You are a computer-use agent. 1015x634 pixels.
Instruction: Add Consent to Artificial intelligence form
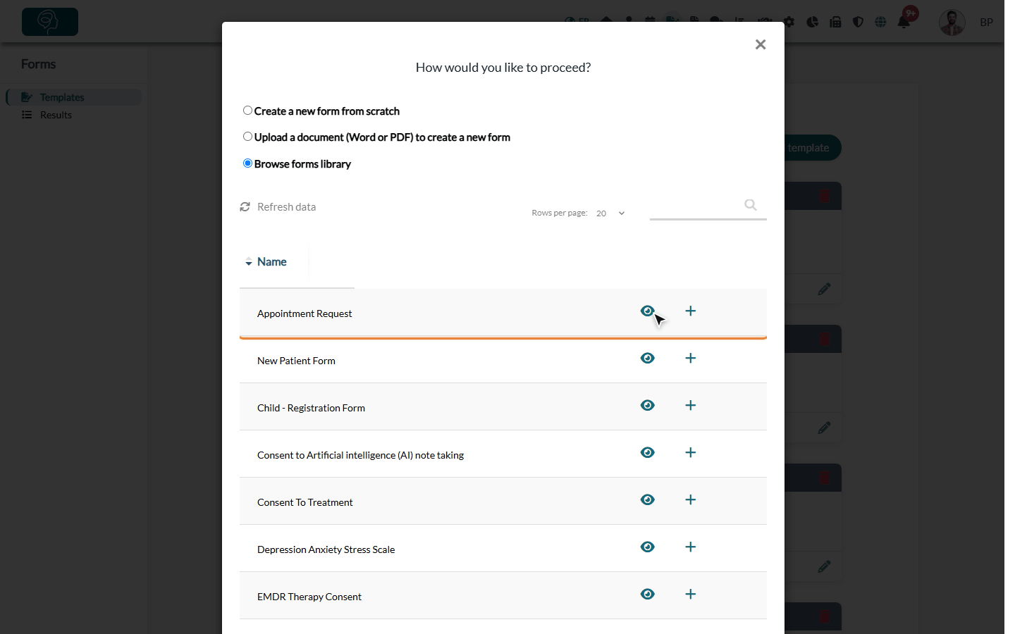pyautogui.click(x=691, y=452)
